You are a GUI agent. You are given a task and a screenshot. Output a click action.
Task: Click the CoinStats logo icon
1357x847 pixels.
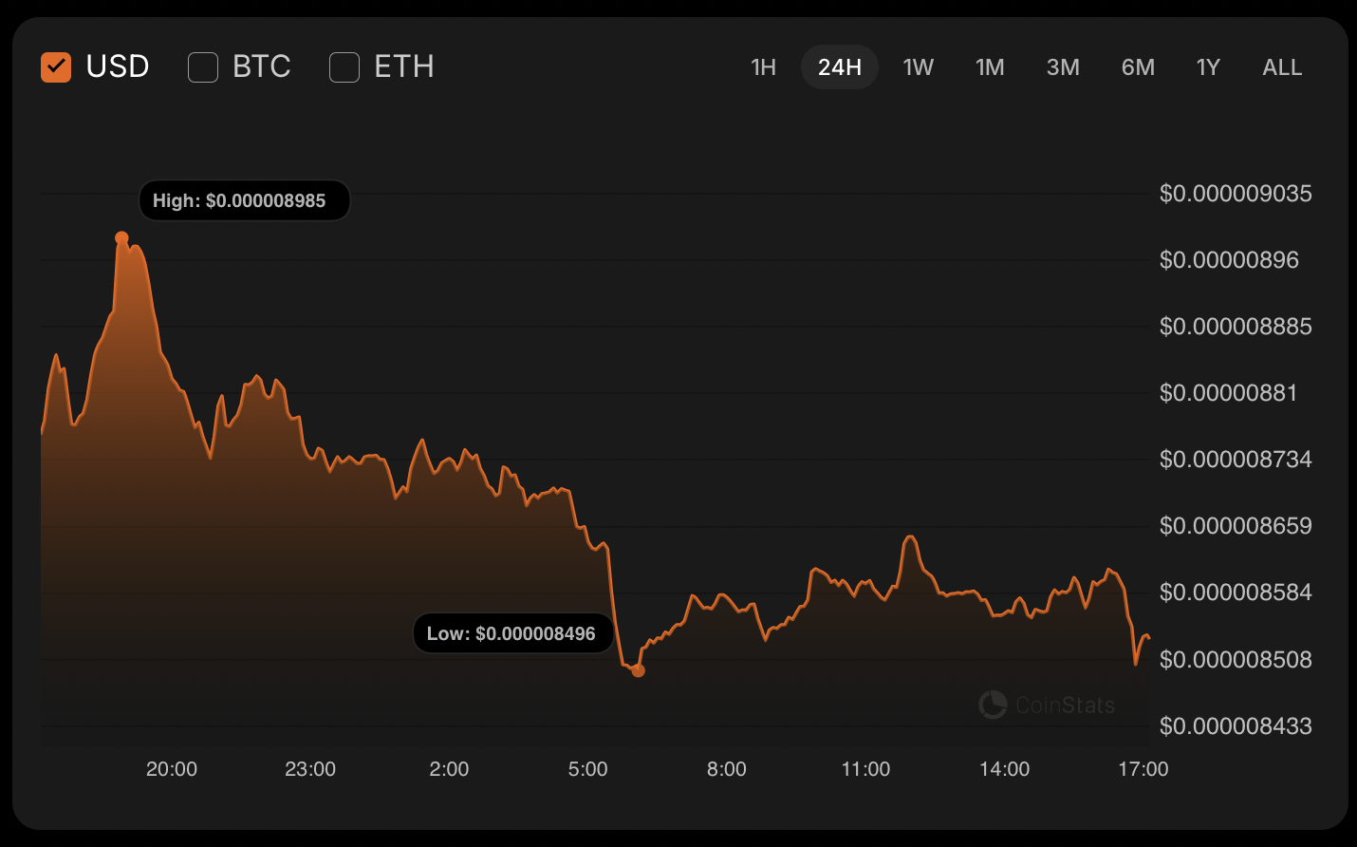(993, 705)
